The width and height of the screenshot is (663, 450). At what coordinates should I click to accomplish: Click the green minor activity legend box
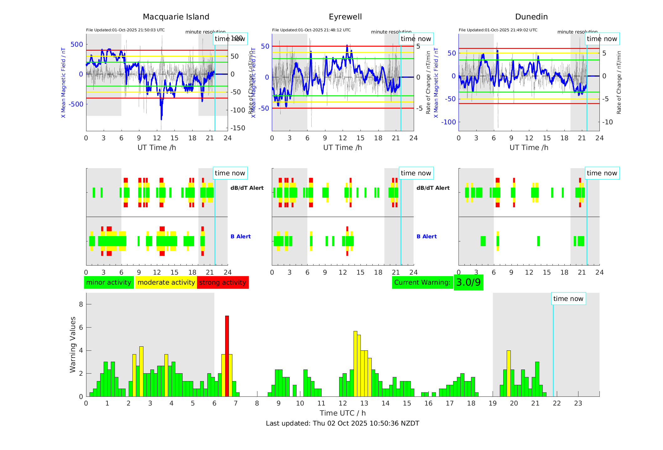[109, 282]
